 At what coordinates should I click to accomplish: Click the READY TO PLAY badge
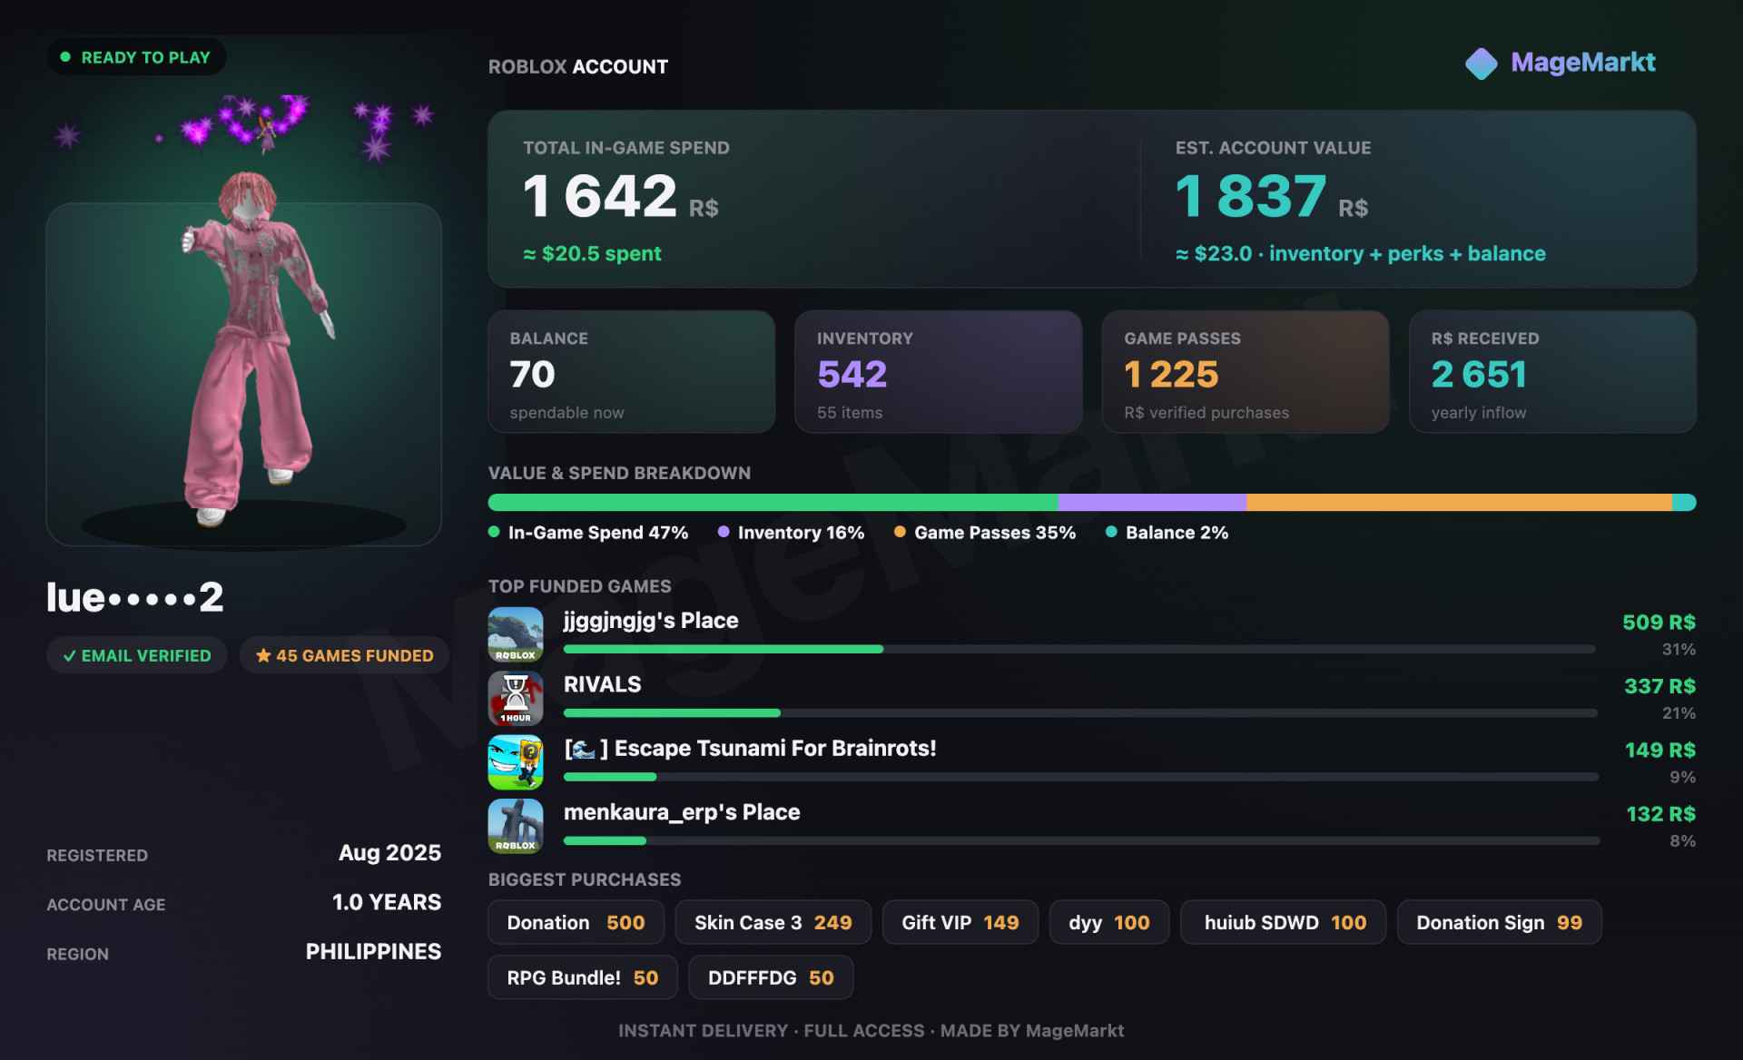[x=136, y=57]
